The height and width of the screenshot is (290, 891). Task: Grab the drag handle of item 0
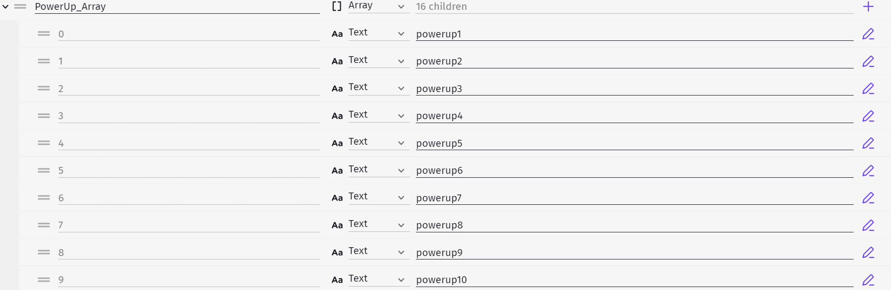pyautogui.click(x=44, y=34)
